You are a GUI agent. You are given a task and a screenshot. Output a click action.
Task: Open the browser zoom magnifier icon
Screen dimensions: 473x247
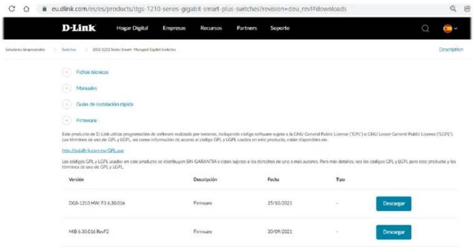coord(453,8)
